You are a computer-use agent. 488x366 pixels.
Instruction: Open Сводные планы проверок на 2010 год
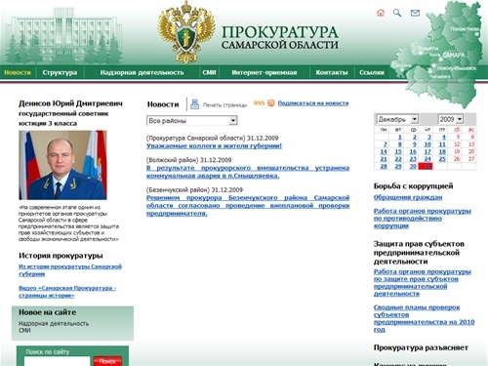click(x=424, y=318)
